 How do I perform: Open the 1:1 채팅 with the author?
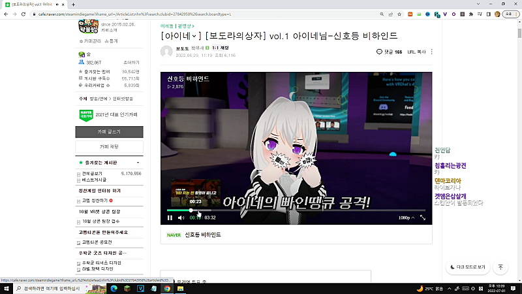221,48
